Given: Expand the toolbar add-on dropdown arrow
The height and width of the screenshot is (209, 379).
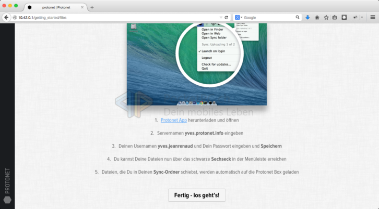Looking at the screenshot, I should pyautogui.click(x=362, y=17).
